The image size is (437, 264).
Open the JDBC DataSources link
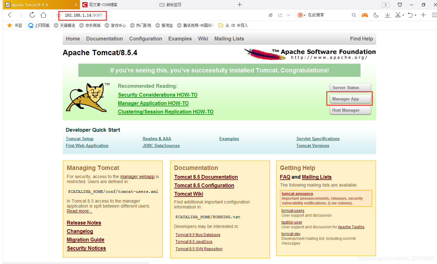[161, 145]
